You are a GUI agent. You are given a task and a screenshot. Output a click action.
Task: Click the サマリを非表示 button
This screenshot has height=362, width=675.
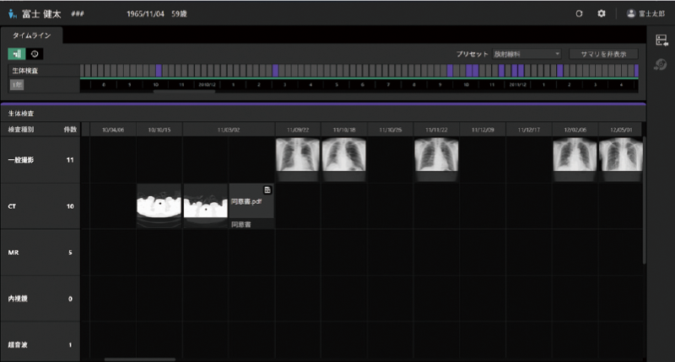(603, 54)
